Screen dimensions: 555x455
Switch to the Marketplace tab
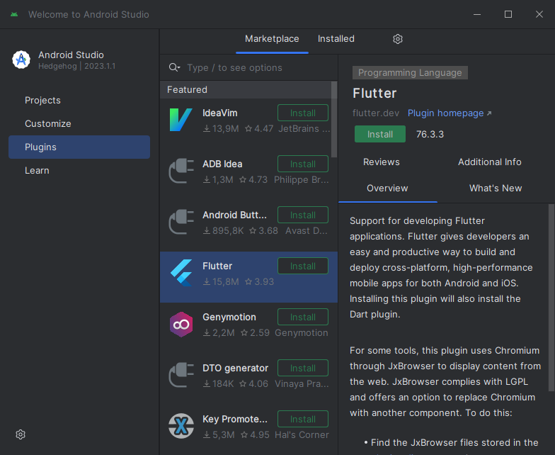click(272, 38)
